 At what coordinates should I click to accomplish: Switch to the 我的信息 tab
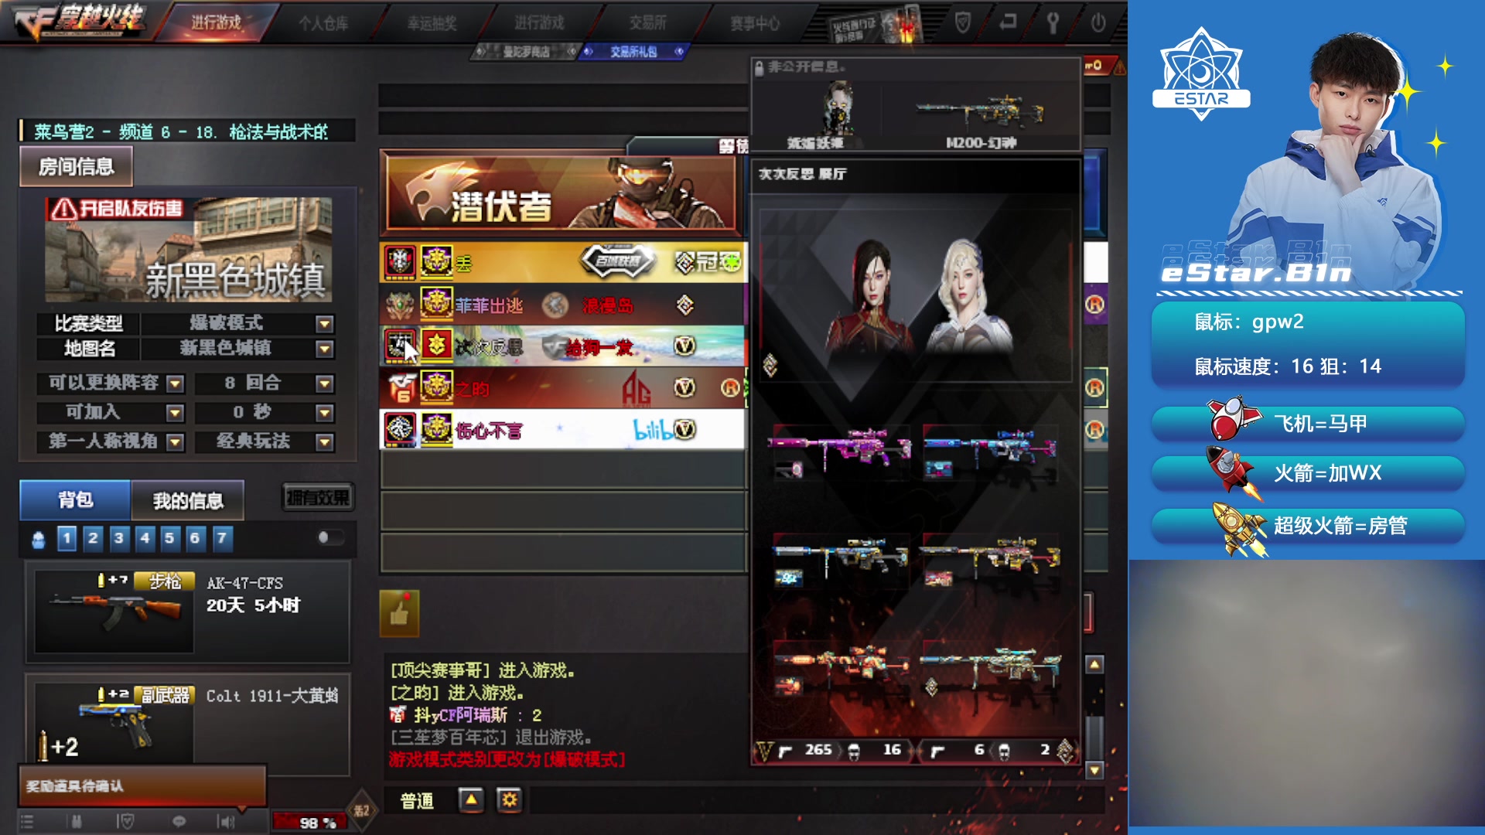[188, 501]
